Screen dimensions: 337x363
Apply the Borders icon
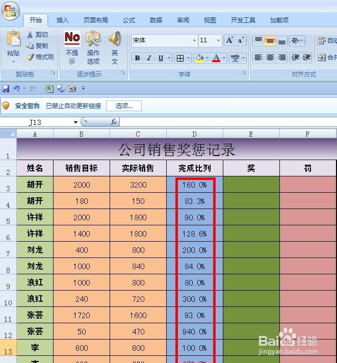coord(180,58)
